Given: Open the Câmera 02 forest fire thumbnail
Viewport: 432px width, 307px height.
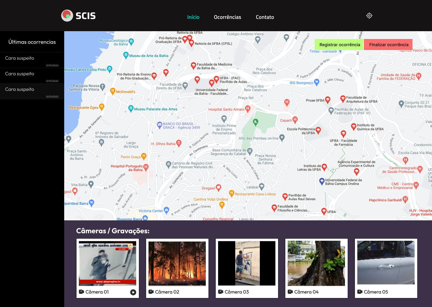Looking at the screenshot, I should 177,263.
